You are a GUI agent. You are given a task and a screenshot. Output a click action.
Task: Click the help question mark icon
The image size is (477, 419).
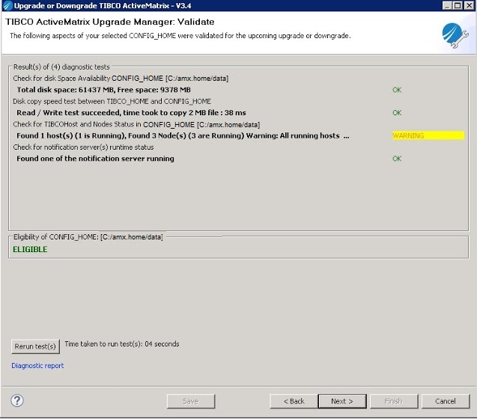[x=17, y=401]
